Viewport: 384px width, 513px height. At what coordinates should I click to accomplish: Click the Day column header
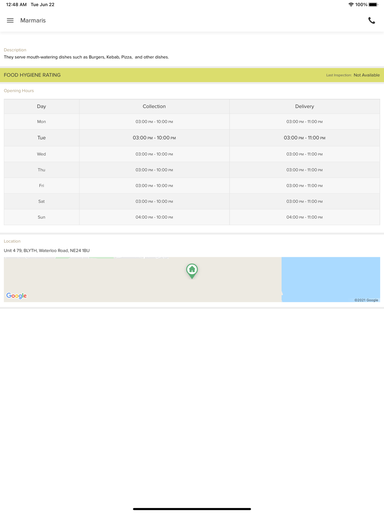(x=41, y=107)
